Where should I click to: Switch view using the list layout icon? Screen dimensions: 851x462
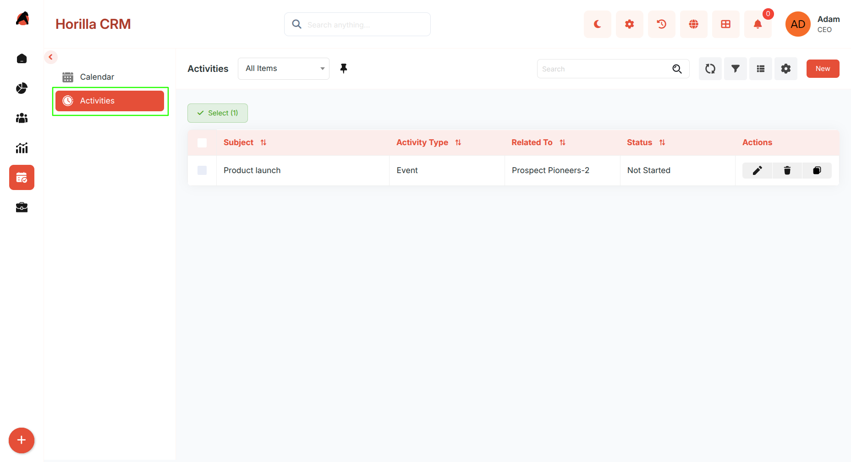point(761,69)
